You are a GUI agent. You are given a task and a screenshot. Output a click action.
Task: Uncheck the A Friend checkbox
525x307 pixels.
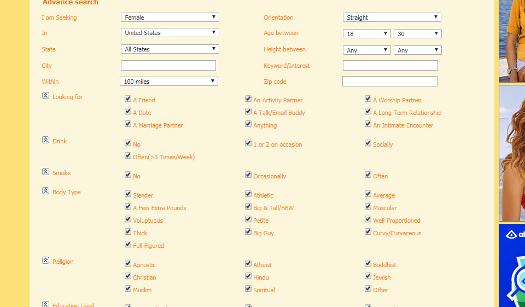128,100
